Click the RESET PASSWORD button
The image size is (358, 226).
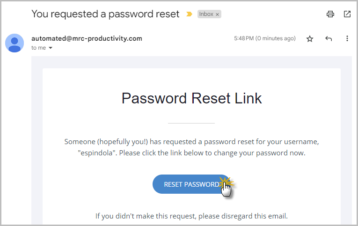point(191,184)
